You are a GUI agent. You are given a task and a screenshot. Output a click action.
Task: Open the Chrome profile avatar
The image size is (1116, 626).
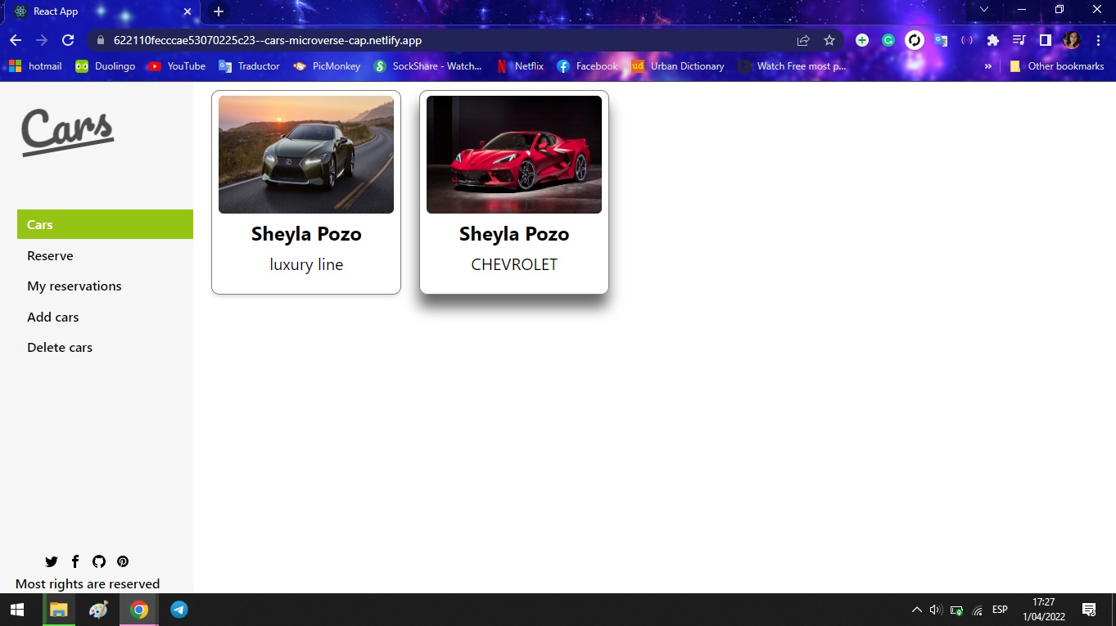coord(1072,40)
